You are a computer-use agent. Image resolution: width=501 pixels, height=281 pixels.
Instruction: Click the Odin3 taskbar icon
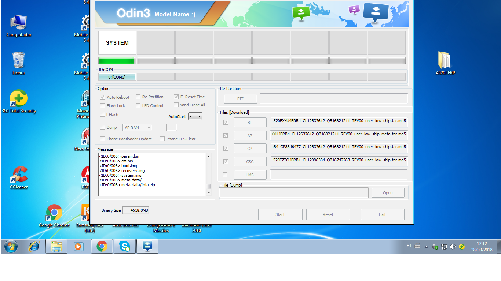[147, 246]
